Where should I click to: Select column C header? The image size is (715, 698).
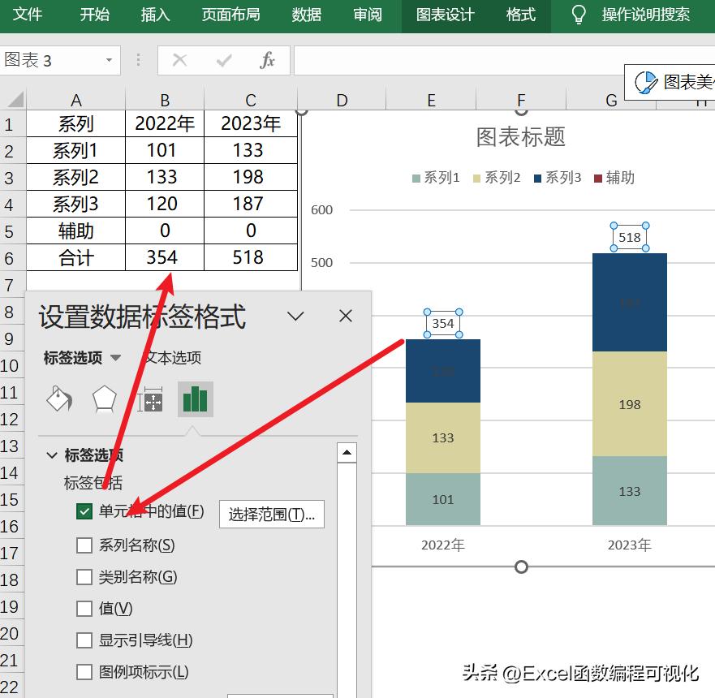(x=250, y=100)
